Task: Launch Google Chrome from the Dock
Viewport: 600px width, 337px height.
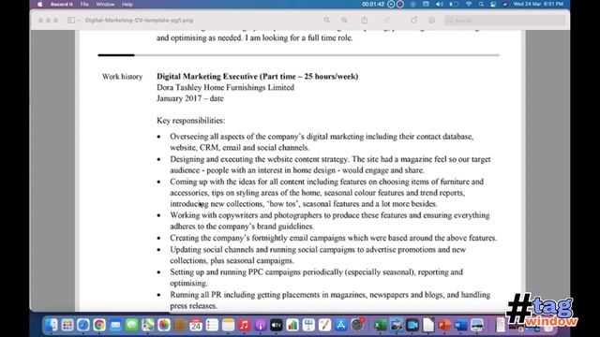Action: click(x=99, y=325)
